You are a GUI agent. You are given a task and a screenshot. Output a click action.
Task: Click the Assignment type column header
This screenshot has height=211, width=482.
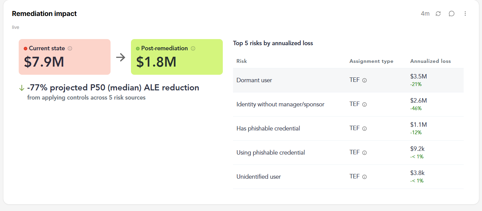click(371, 61)
